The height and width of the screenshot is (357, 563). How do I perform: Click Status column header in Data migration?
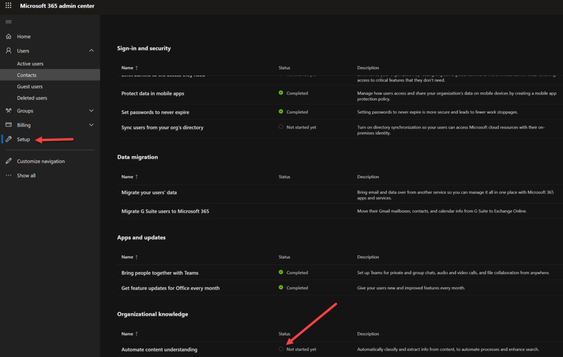[284, 176]
